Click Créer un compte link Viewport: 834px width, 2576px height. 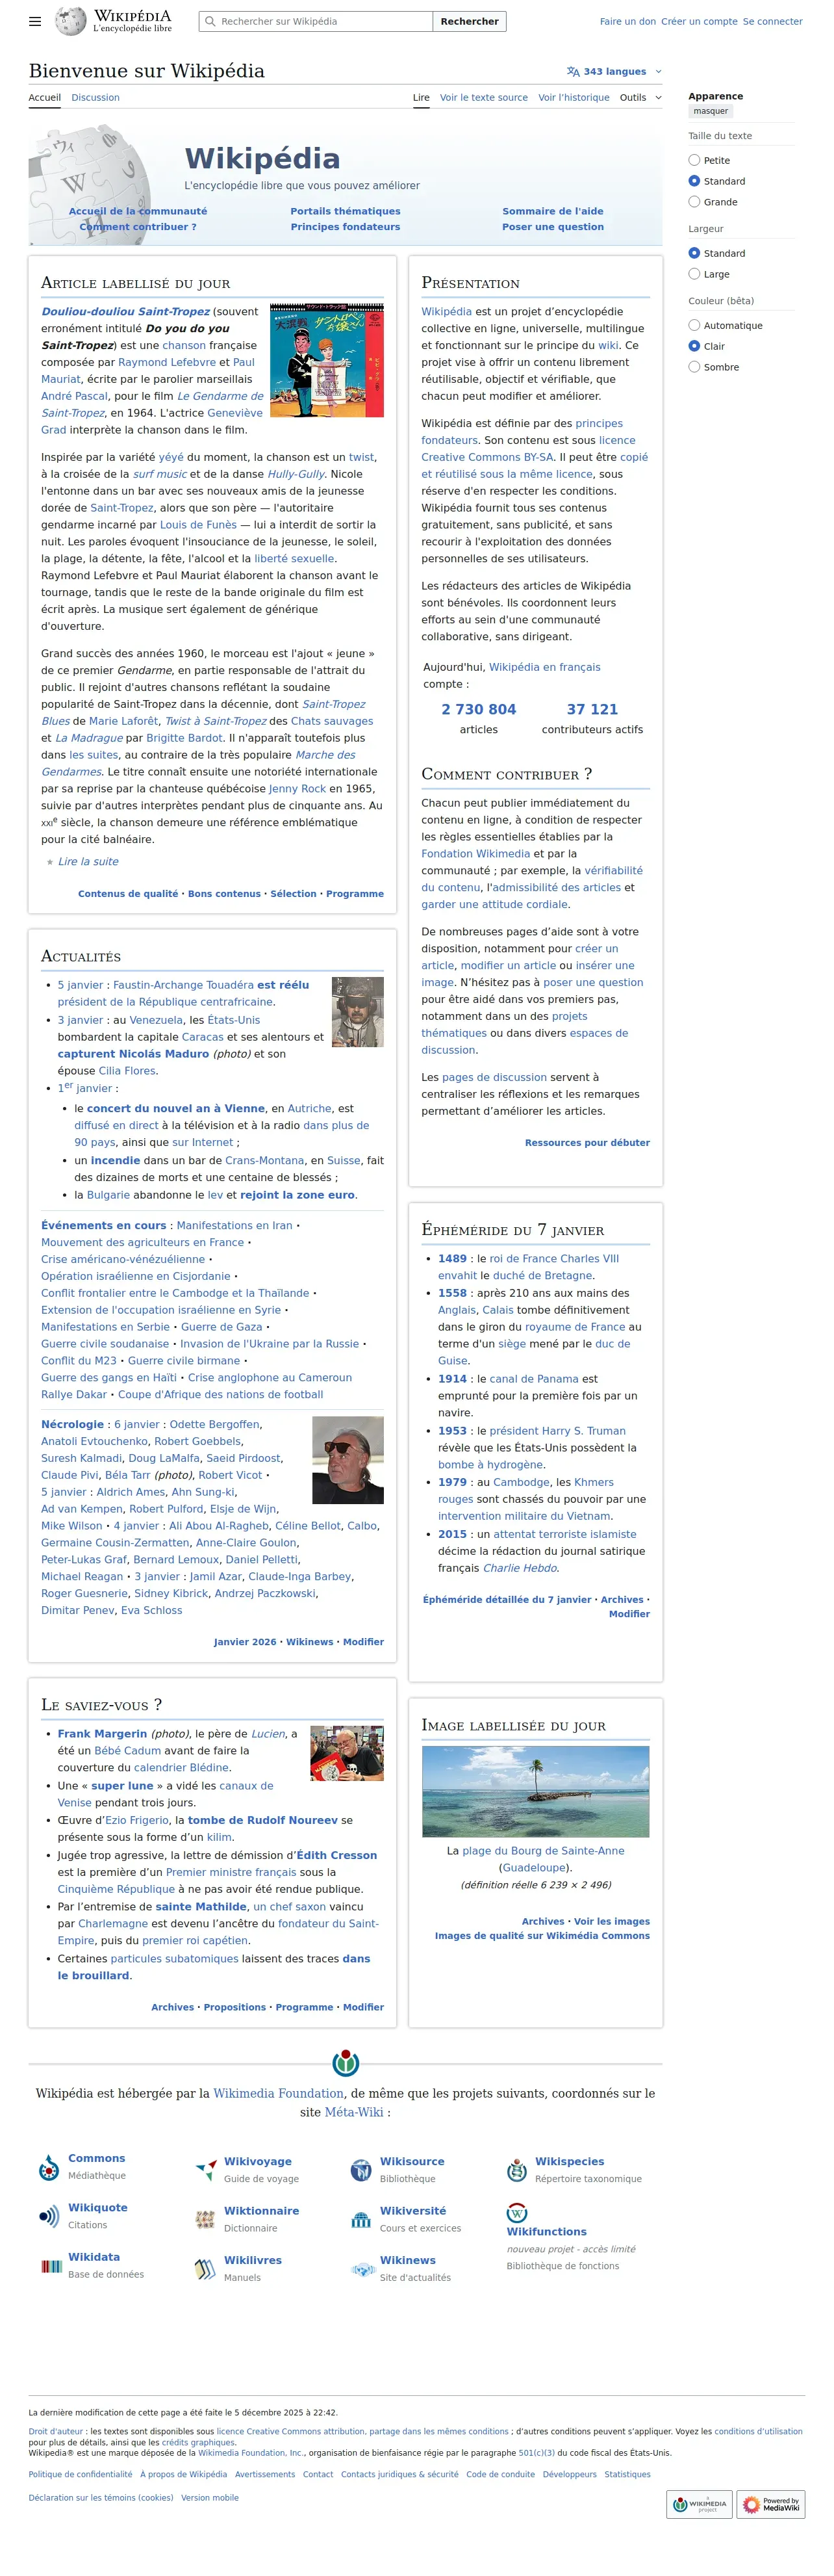(x=699, y=21)
